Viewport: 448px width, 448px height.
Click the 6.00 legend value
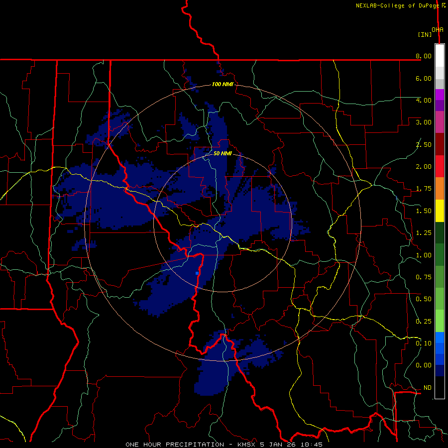[424, 78]
